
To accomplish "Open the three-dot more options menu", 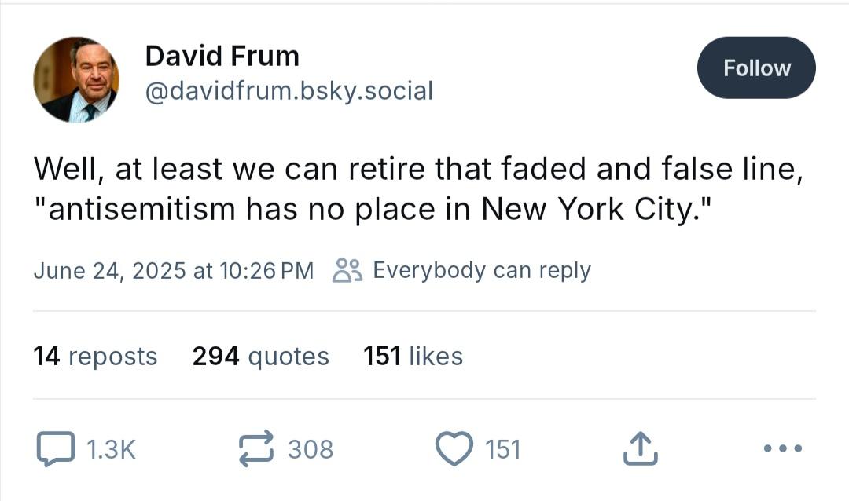I will click(782, 448).
